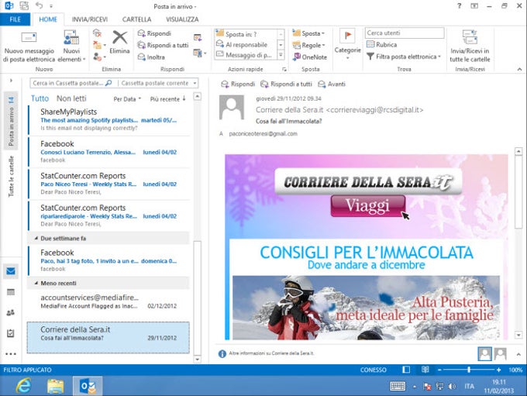Click the zoom slider handle
The height and width of the screenshot is (396, 527).
coord(469,370)
